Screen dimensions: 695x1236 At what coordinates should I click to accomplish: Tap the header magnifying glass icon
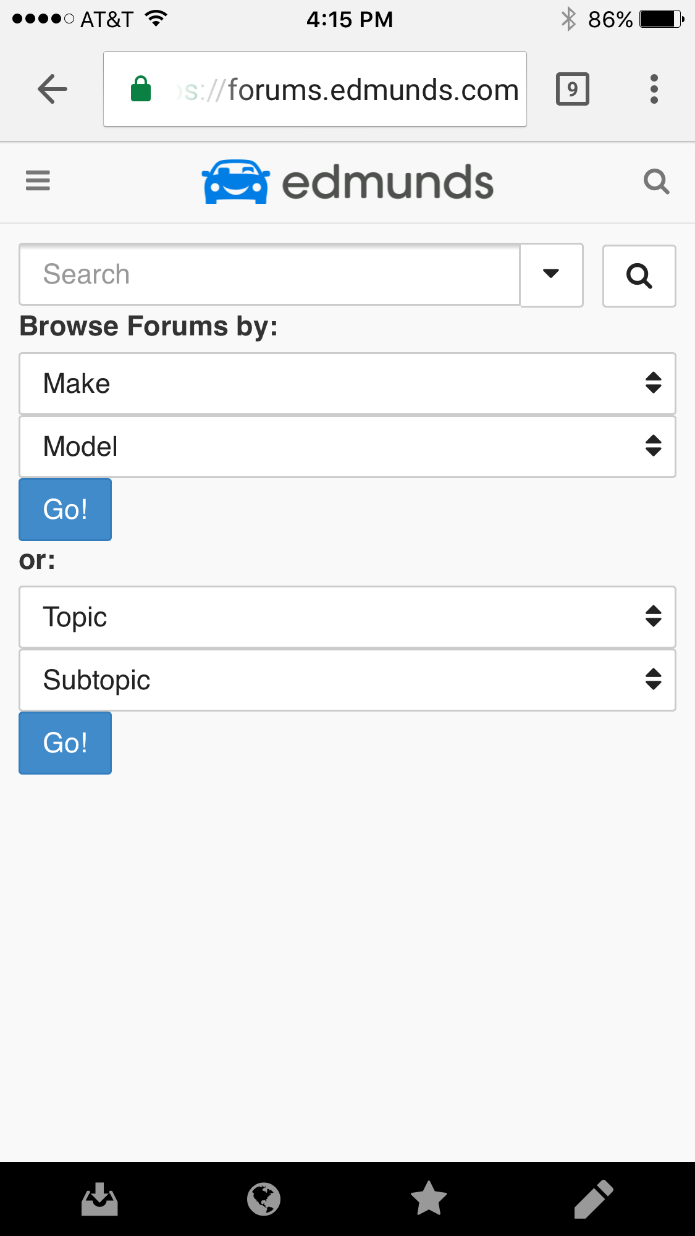coord(656,182)
